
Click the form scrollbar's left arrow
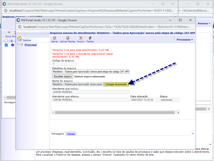pyautogui.click(x=53, y=113)
